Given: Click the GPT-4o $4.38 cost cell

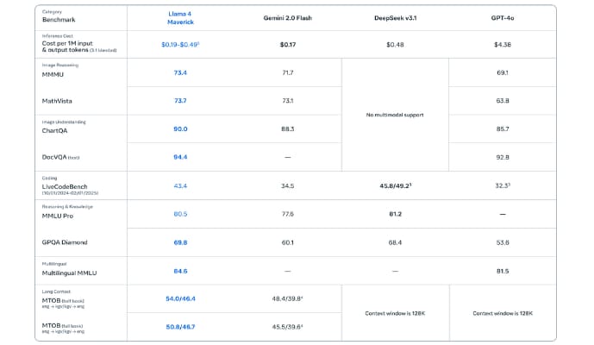Looking at the screenshot, I should click(x=503, y=44).
